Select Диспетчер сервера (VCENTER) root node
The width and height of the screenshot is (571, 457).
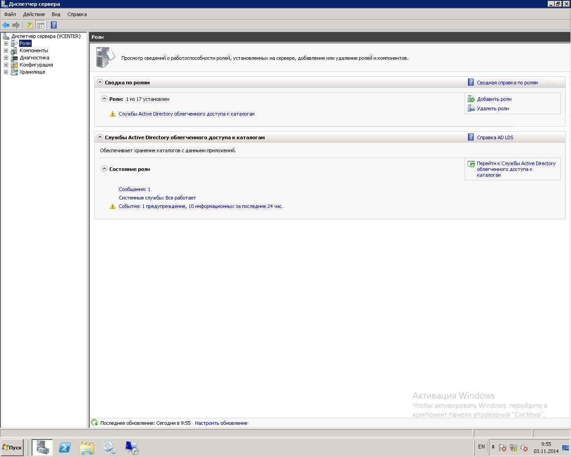pos(46,36)
